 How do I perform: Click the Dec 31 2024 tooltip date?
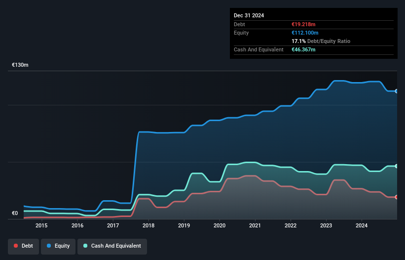pyautogui.click(x=249, y=15)
